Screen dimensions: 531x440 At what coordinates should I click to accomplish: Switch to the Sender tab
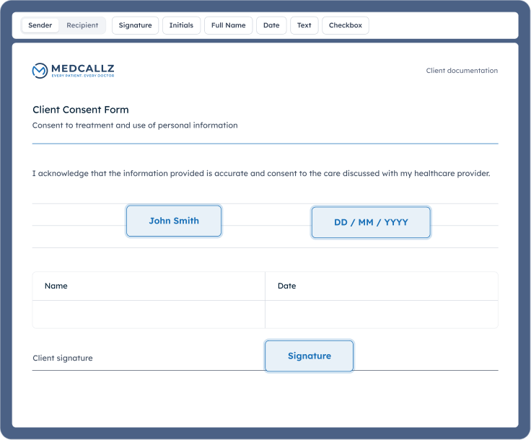[40, 25]
